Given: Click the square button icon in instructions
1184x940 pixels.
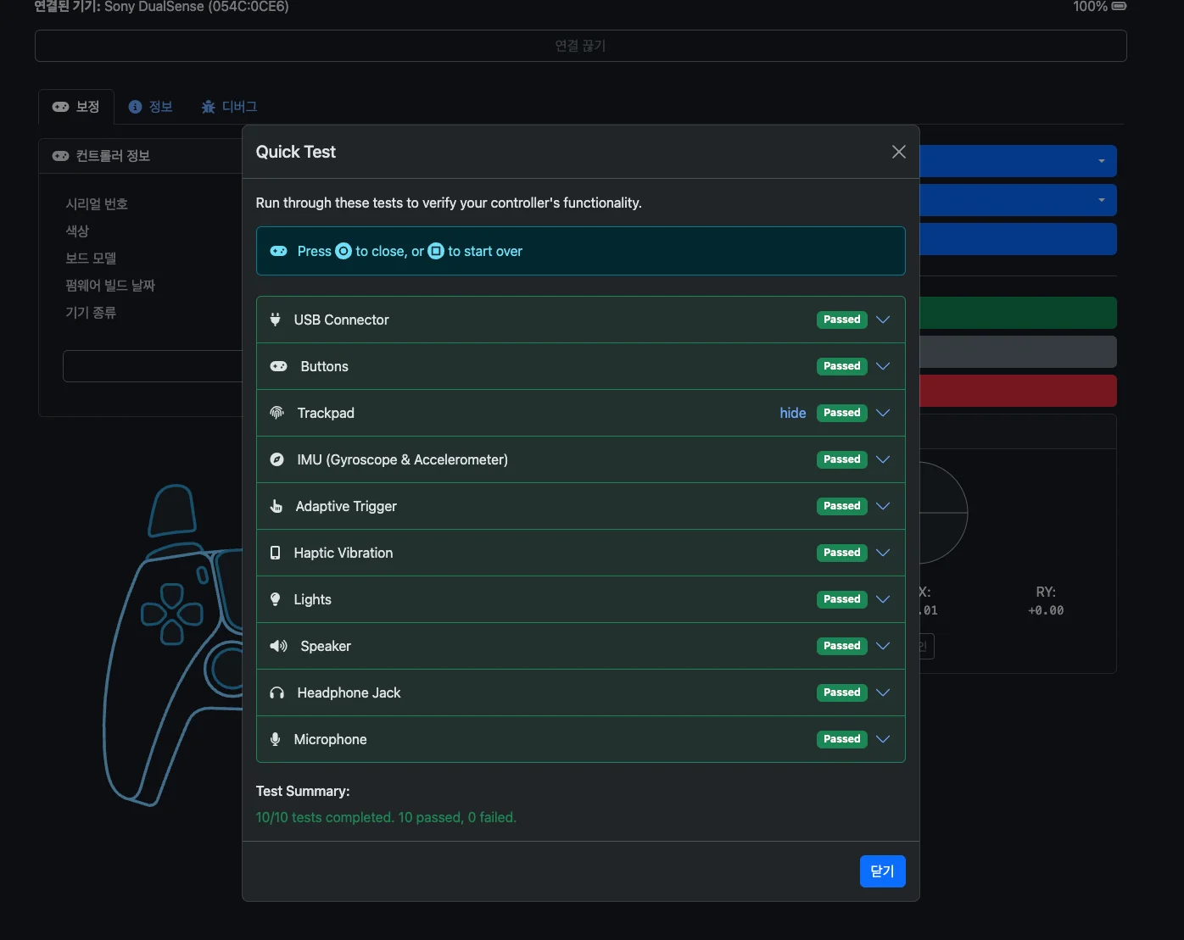Looking at the screenshot, I should (436, 251).
